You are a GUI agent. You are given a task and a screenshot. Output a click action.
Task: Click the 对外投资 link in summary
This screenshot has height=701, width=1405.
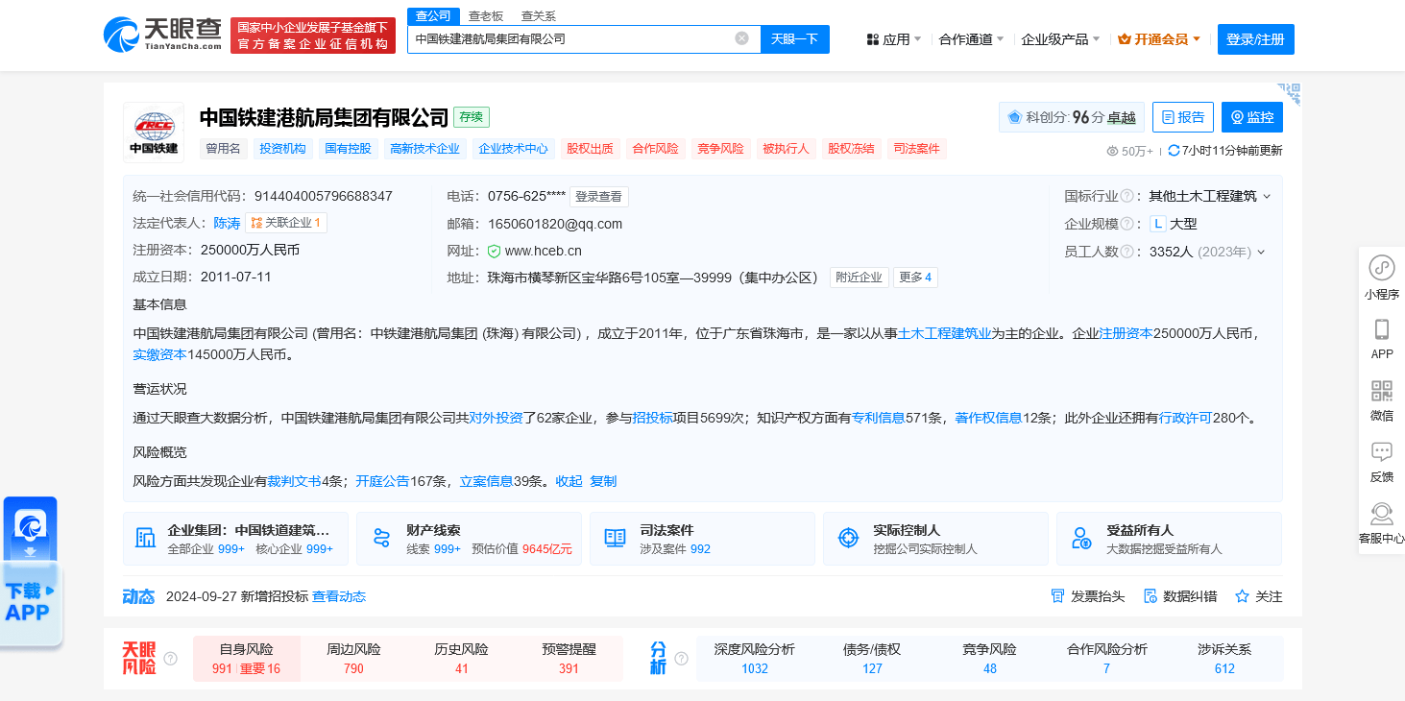[x=496, y=418]
